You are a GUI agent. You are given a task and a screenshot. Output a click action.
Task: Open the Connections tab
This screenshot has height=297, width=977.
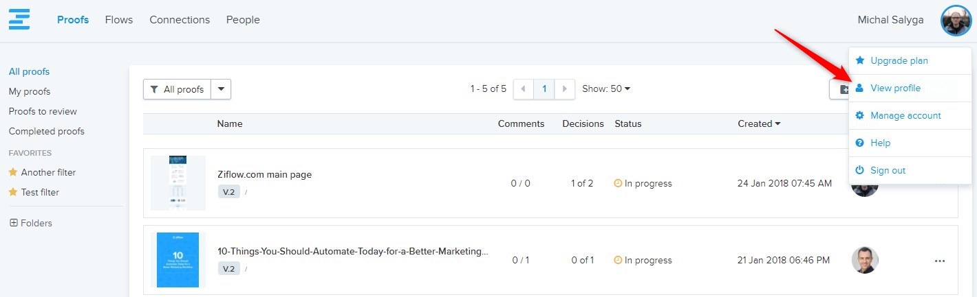(180, 20)
